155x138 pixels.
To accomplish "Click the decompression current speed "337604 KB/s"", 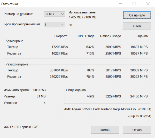I will 59,70.
